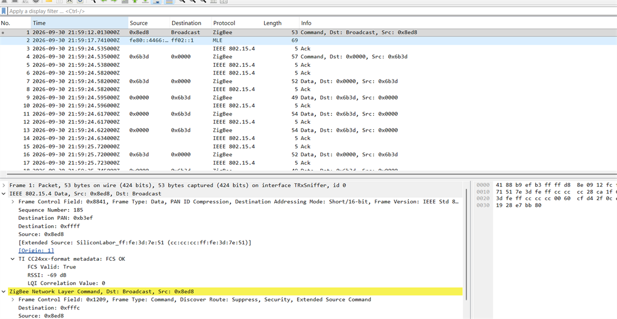Collapse the 'IEEE 802.15.4 Data' tree node

pyautogui.click(x=4, y=193)
